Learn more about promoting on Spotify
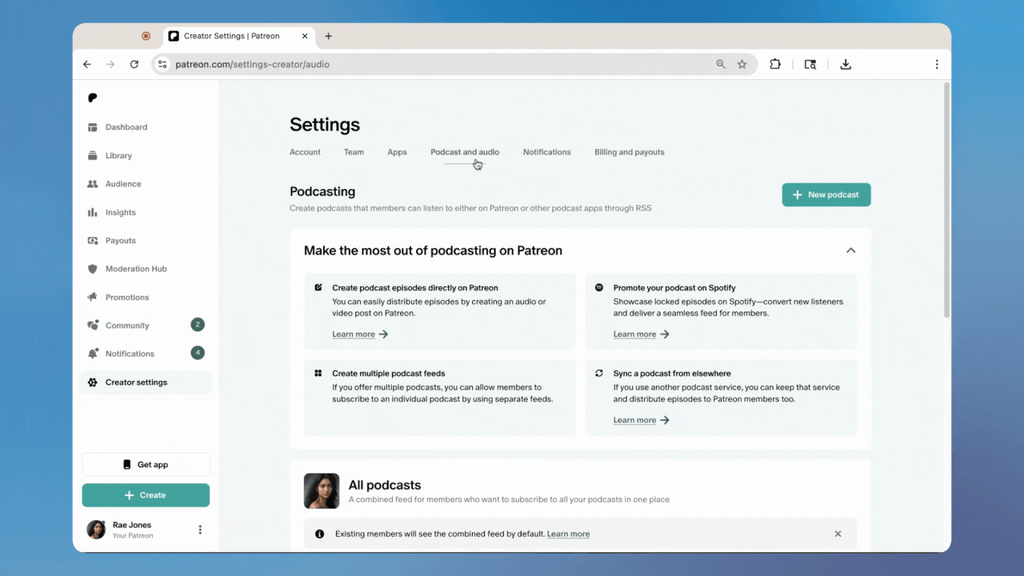Image resolution: width=1024 pixels, height=576 pixels. click(x=642, y=334)
